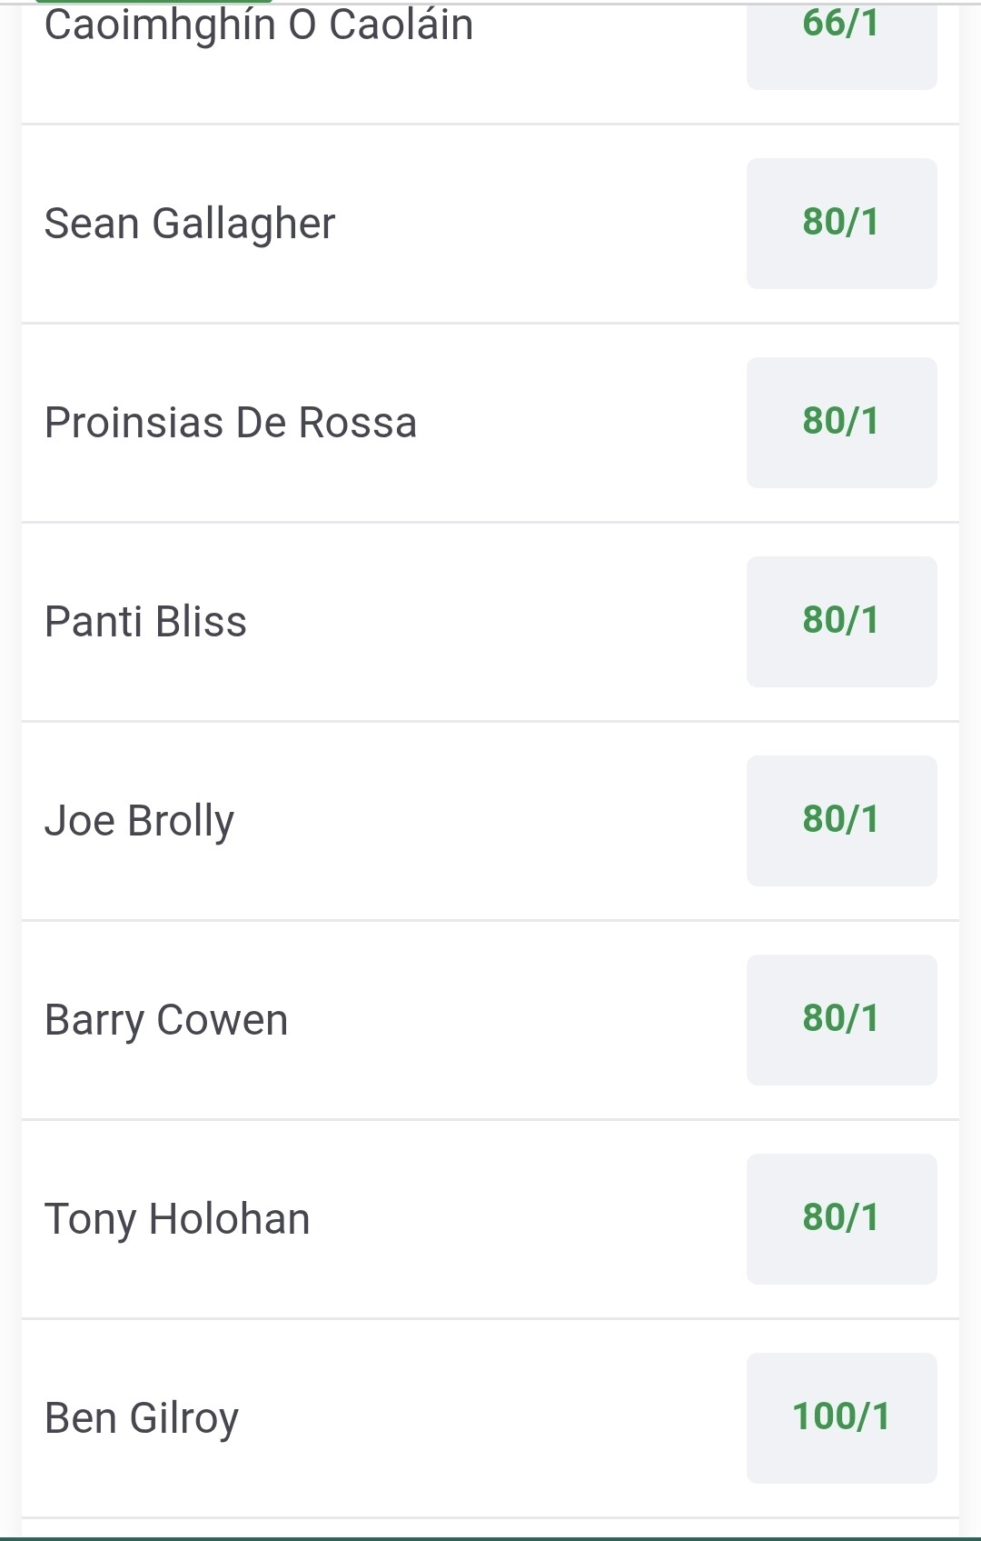This screenshot has height=1541, width=981.
Task: Tap Panti Bliss 80/1 odds button
Action: [841, 622]
